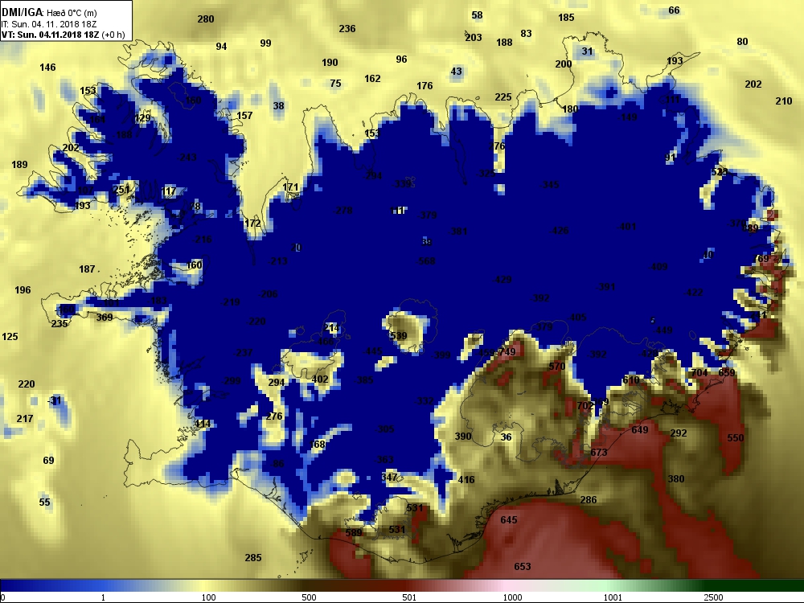Click the value 539 on the central glacier
The height and width of the screenshot is (603, 804).
click(x=399, y=336)
